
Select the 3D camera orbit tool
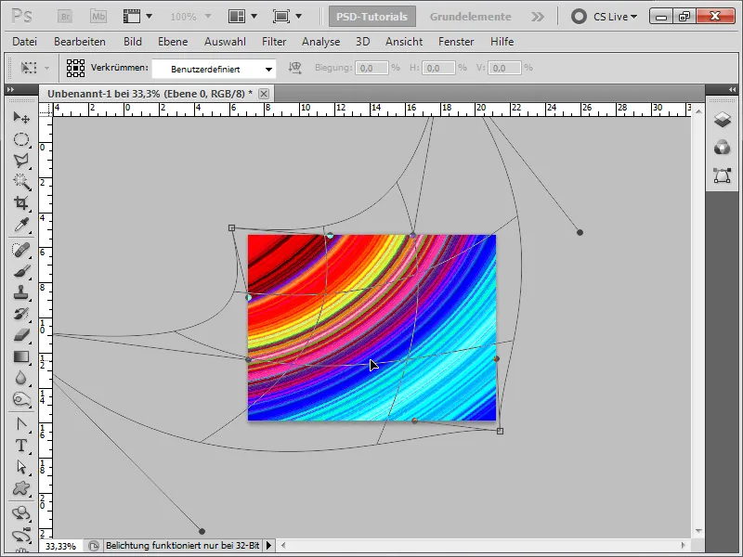tap(21, 536)
